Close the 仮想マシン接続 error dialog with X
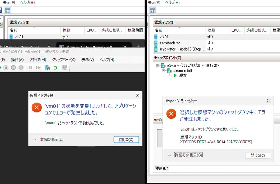The image size is (280, 184). pos(137,95)
